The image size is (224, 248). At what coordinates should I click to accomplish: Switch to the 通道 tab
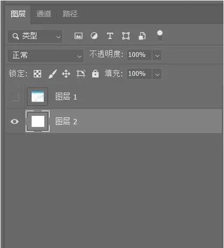point(44,14)
